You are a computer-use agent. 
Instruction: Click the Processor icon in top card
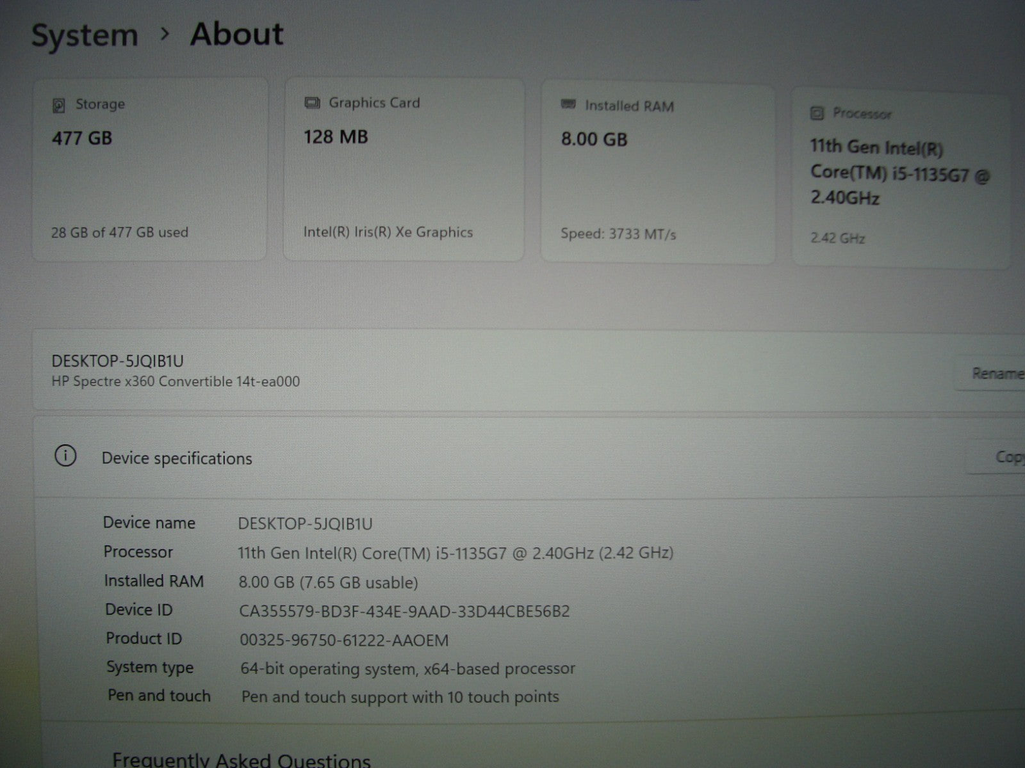point(817,114)
